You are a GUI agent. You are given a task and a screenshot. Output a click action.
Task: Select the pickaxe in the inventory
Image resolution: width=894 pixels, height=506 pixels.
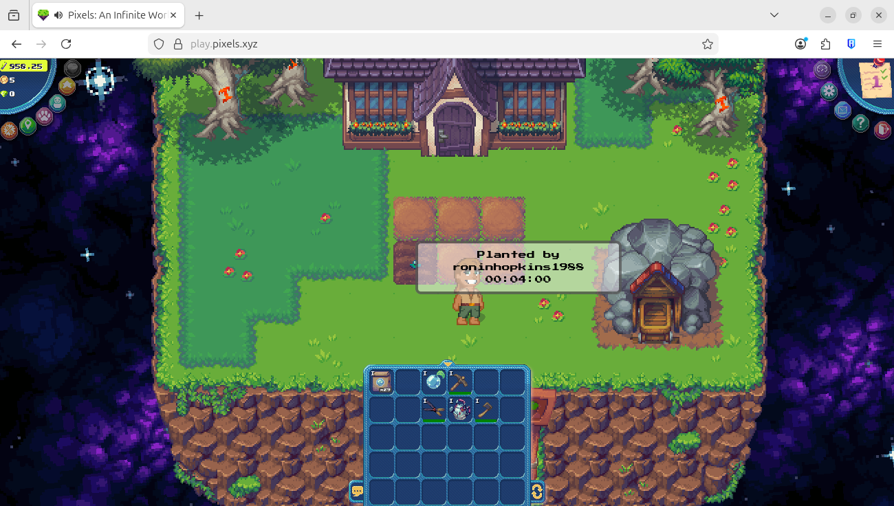(460, 382)
